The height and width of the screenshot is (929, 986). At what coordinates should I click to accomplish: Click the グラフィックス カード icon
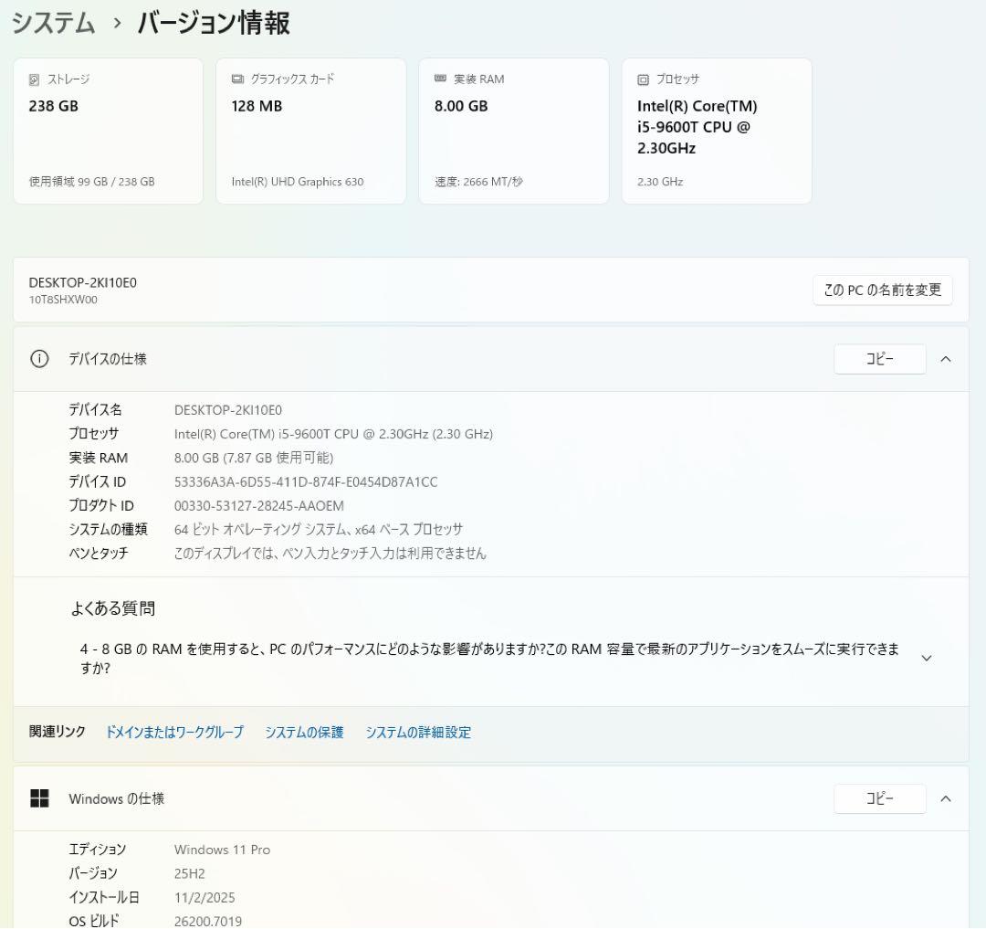pyautogui.click(x=238, y=79)
